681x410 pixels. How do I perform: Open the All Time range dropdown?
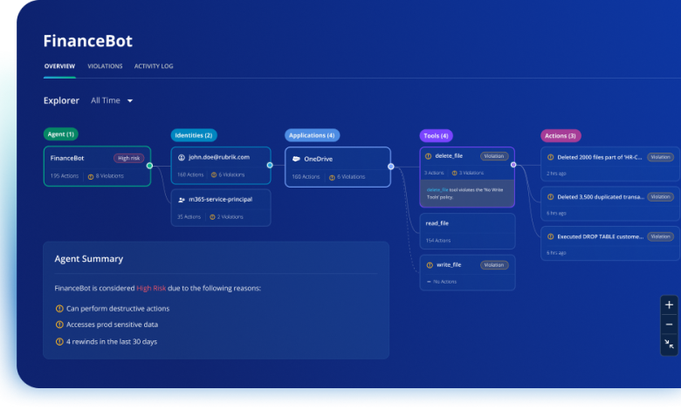click(x=112, y=100)
